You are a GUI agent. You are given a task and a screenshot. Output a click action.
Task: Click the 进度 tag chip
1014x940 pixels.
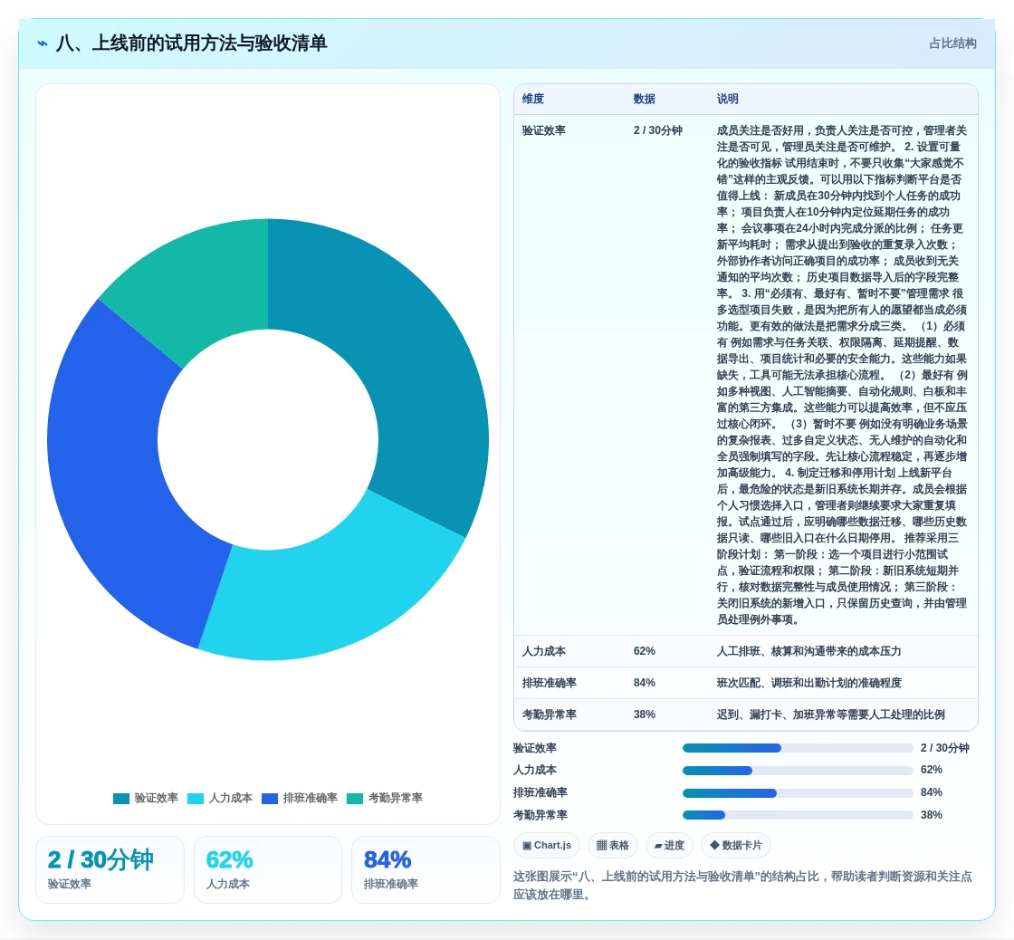click(669, 845)
